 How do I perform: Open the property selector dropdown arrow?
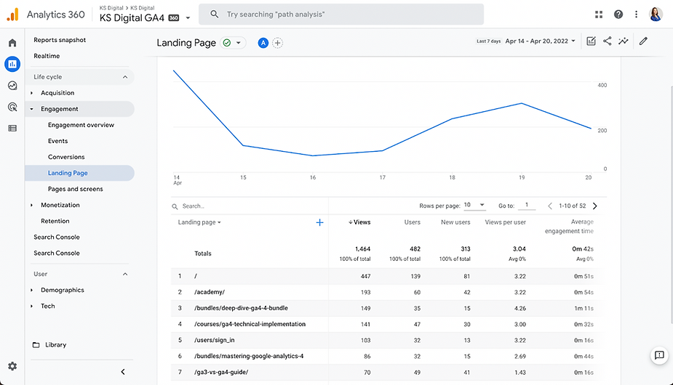pyautogui.click(x=188, y=18)
